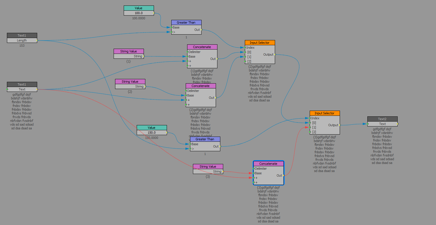Select the String Value node showing {1}
436x225 pixels.
pos(129,51)
